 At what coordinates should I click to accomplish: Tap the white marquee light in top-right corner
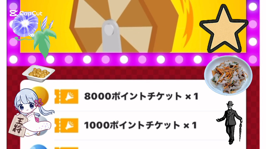(253, 6)
